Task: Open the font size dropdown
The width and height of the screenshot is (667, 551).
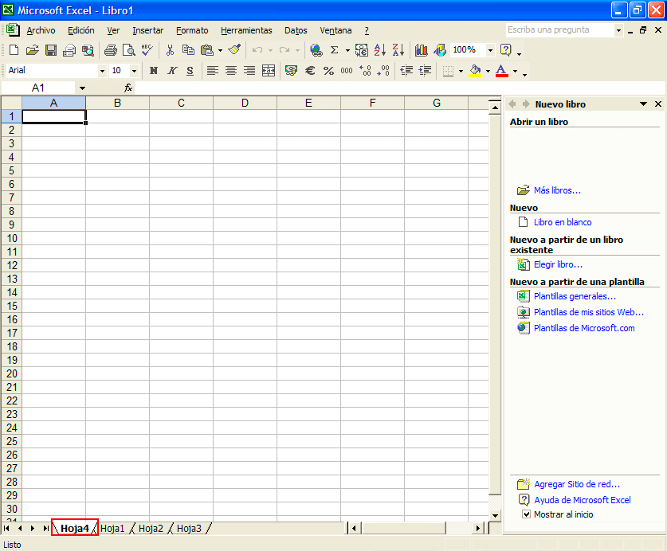Action: tap(134, 71)
